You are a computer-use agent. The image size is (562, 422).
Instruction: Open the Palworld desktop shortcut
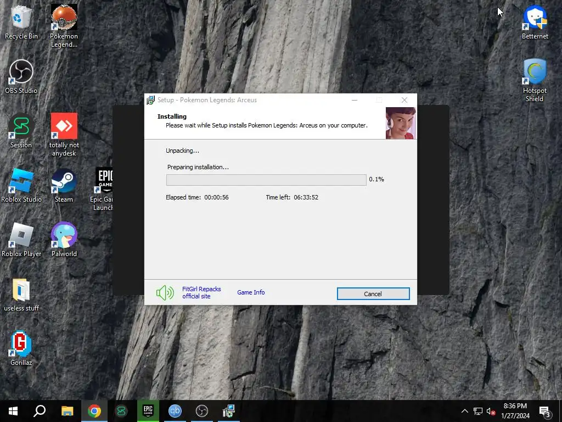tap(64, 240)
